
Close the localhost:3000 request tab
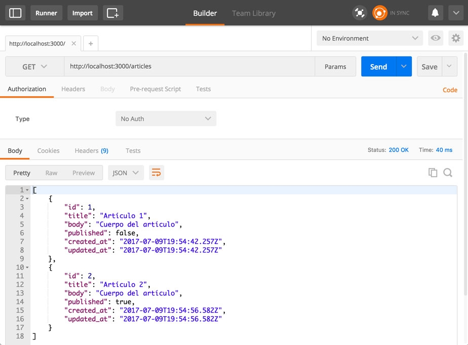74,44
